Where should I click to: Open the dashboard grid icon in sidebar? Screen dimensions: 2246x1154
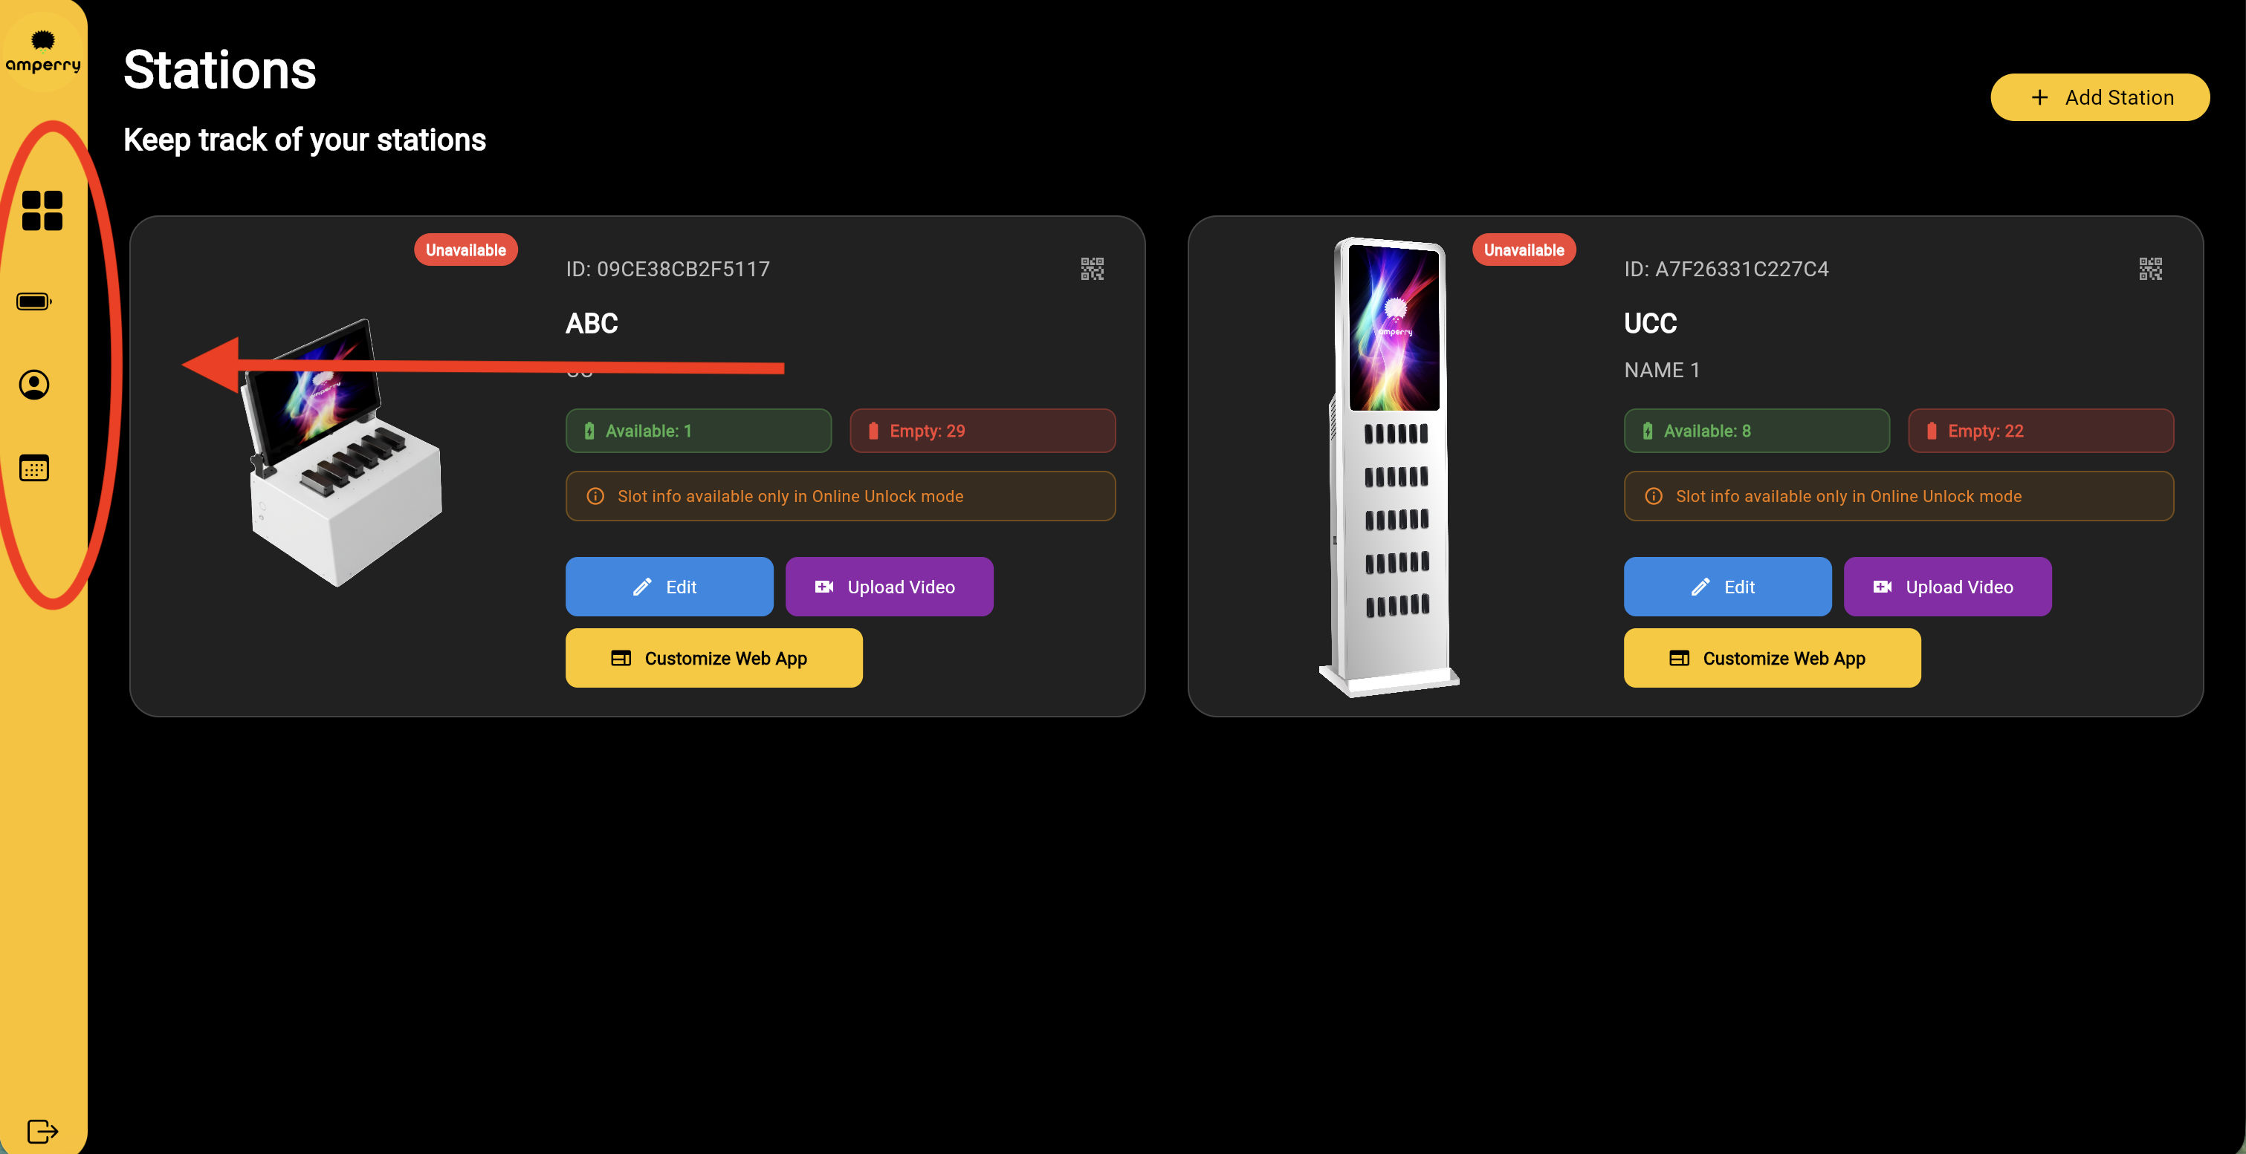coord(42,211)
